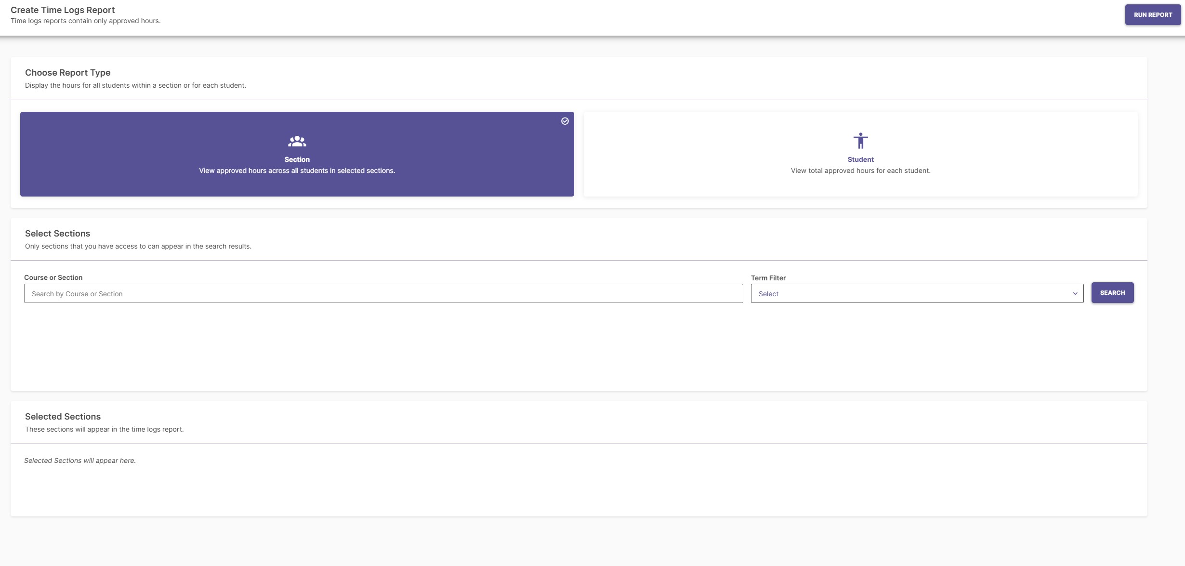Click the group people icon on Section card
1185x566 pixels.
click(297, 142)
